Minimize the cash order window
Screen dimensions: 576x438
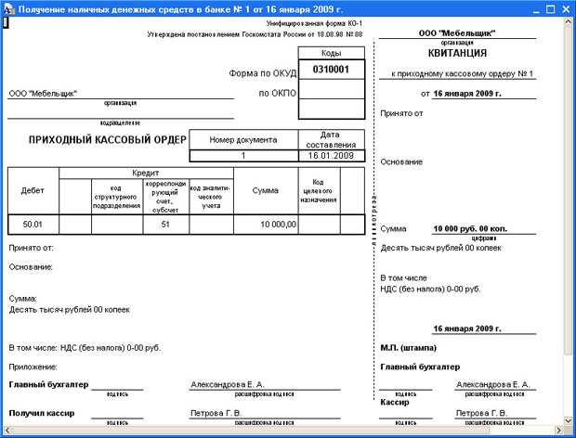pyautogui.click(x=536, y=9)
